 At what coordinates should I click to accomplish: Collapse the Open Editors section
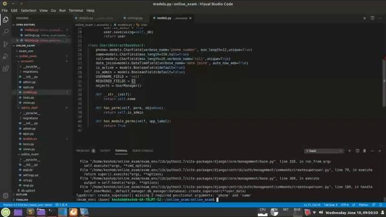point(25,25)
